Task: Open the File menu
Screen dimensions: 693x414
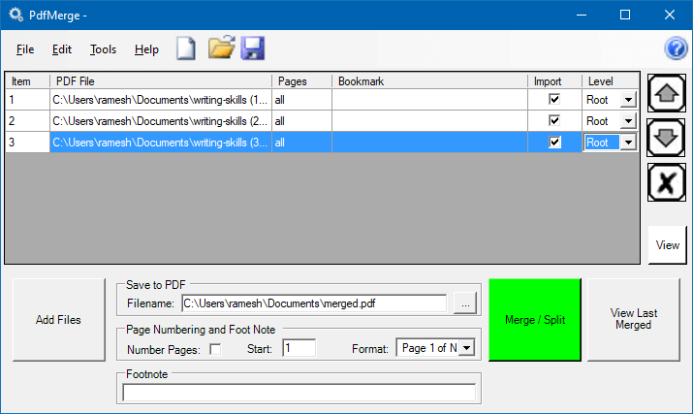Action: (25, 49)
